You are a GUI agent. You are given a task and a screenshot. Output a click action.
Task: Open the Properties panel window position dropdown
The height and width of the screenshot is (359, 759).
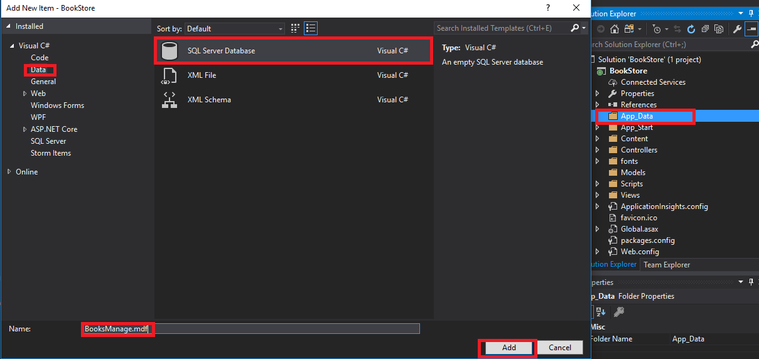741,282
